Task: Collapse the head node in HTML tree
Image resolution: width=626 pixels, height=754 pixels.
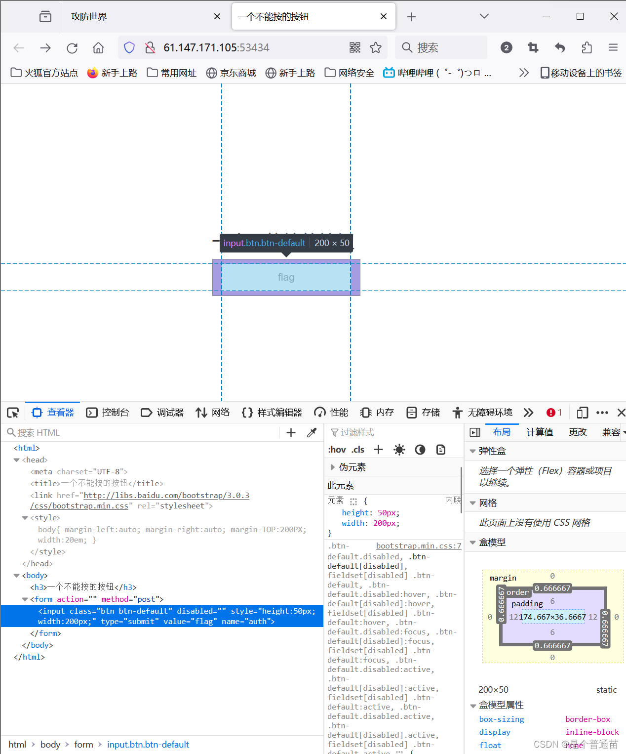Action: (x=16, y=460)
